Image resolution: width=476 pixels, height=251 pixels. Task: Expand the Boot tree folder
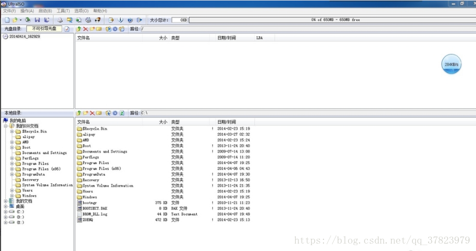click(12, 148)
